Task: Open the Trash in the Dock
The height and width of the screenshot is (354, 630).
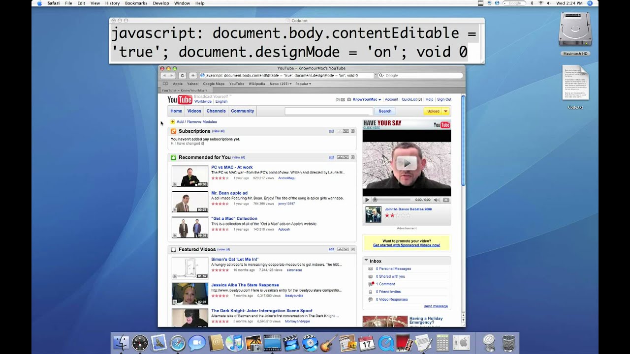Action: pos(508,343)
